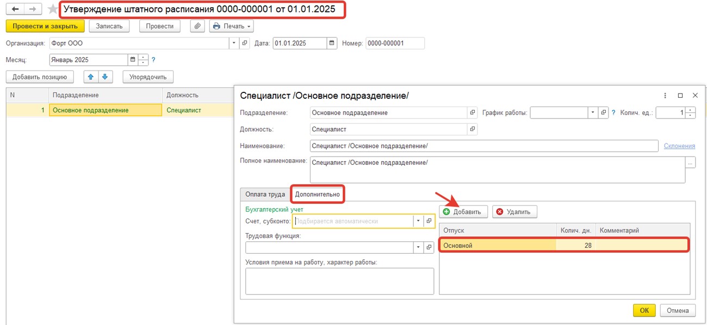Switch to the Оплата труда tab
This screenshot has width=707, height=325.
click(x=265, y=195)
